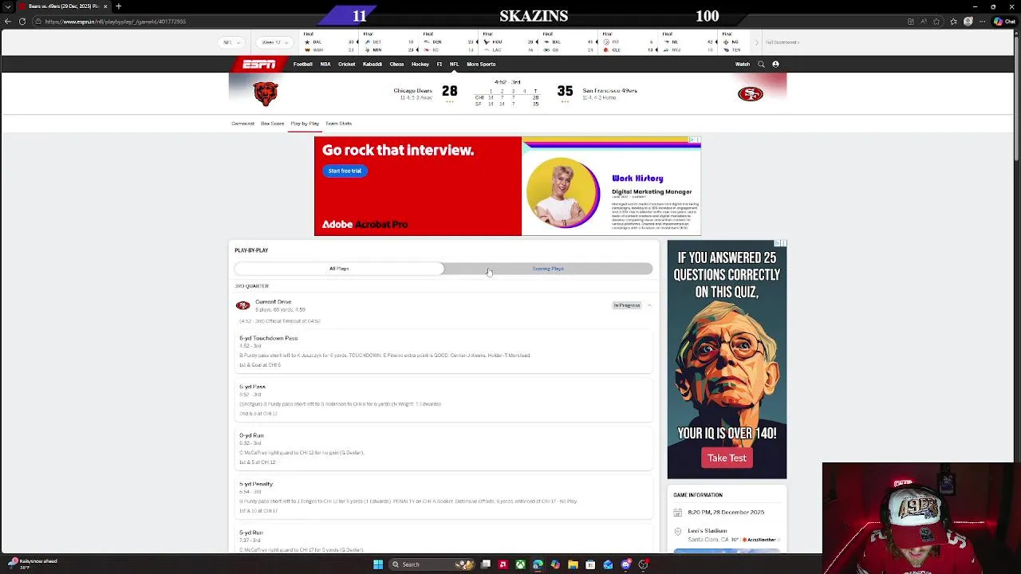Click San Francisco 49ers team name link
This screenshot has width=1021, height=574.
pyautogui.click(x=609, y=90)
